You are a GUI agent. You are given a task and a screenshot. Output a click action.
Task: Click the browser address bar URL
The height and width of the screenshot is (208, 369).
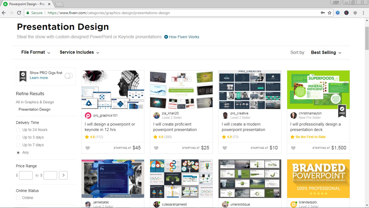108,13
